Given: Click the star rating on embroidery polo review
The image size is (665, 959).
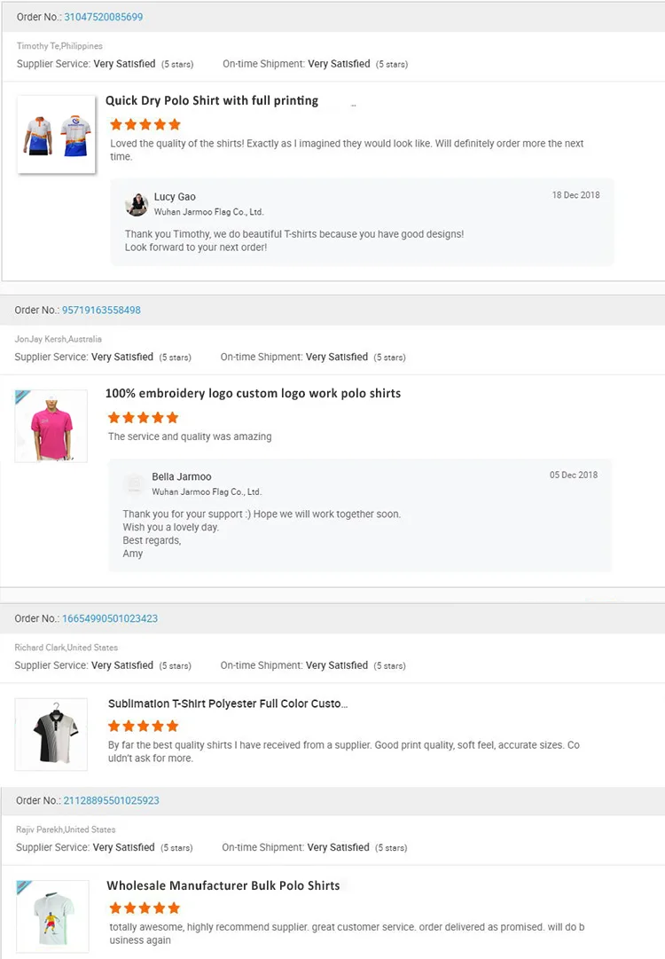Looking at the screenshot, I should (x=144, y=417).
